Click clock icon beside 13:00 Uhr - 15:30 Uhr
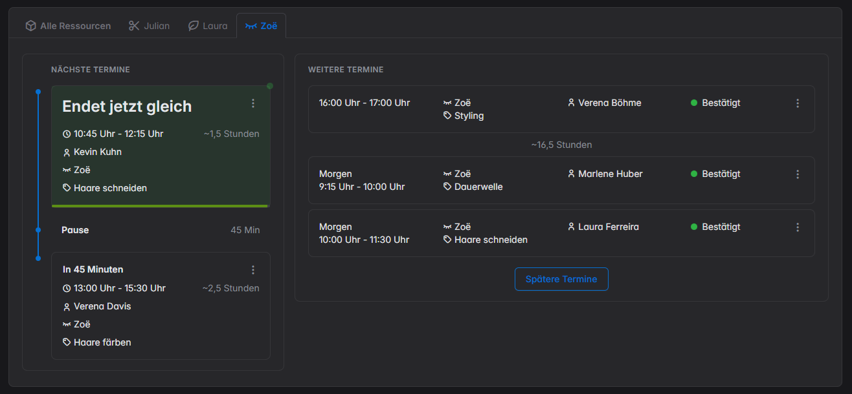This screenshot has width=852, height=394. [67, 289]
